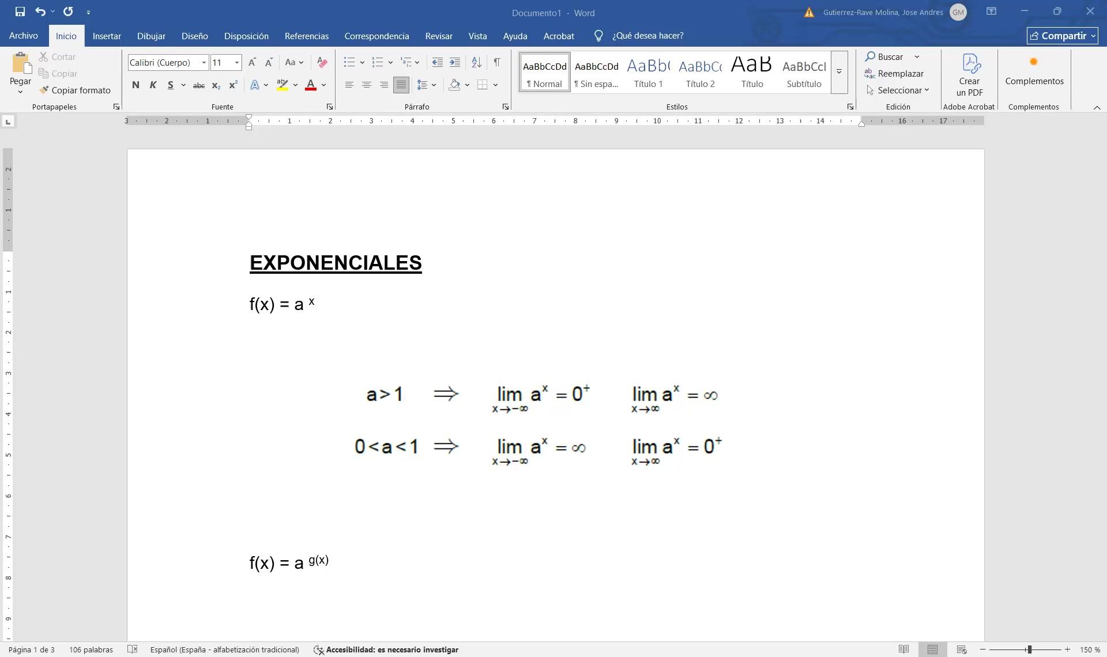
Task: Open the bulleted list button
Action: [349, 62]
